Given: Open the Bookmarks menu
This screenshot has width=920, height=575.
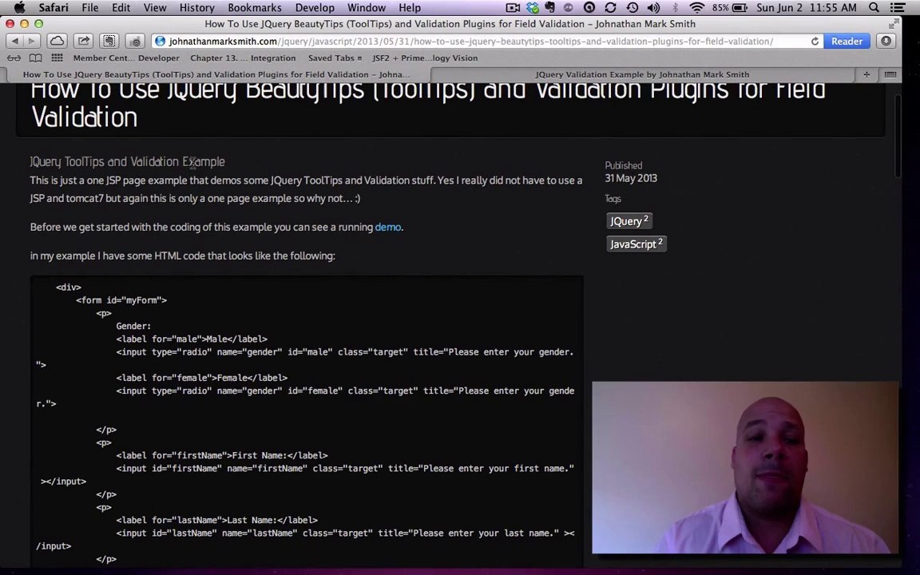Looking at the screenshot, I should (x=255, y=8).
